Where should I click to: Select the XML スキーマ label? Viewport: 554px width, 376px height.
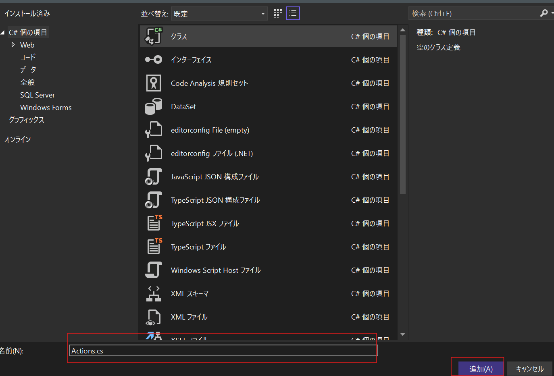coord(190,293)
